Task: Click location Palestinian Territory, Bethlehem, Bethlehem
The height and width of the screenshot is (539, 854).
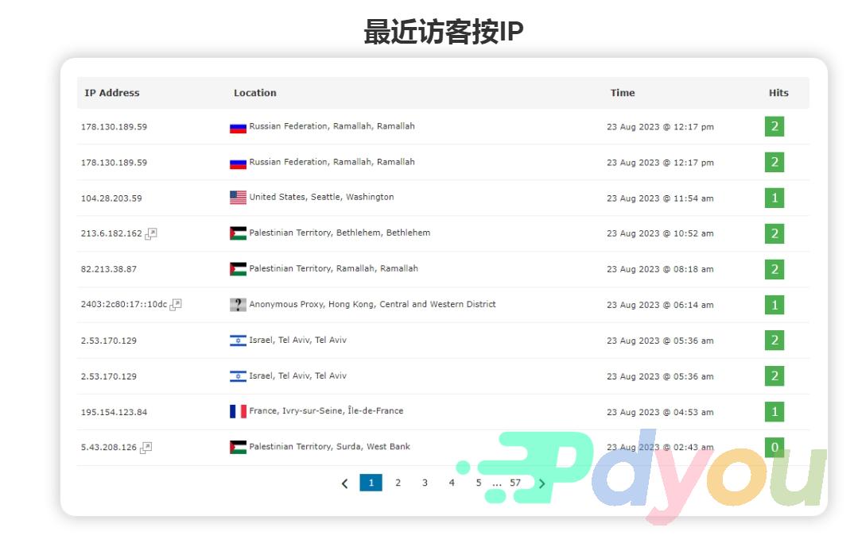Action: (340, 233)
